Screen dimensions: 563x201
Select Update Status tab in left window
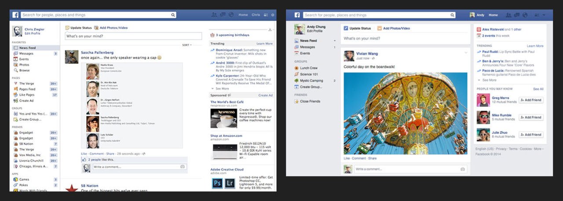coord(78,28)
